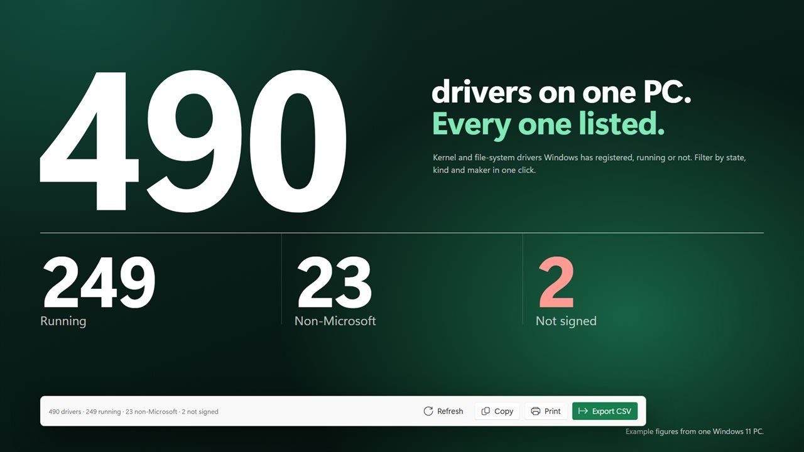Viewport: 804px width, 452px height.
Task: Click the 'Non-Microsoft' label
Action: (x=335, y=321)
